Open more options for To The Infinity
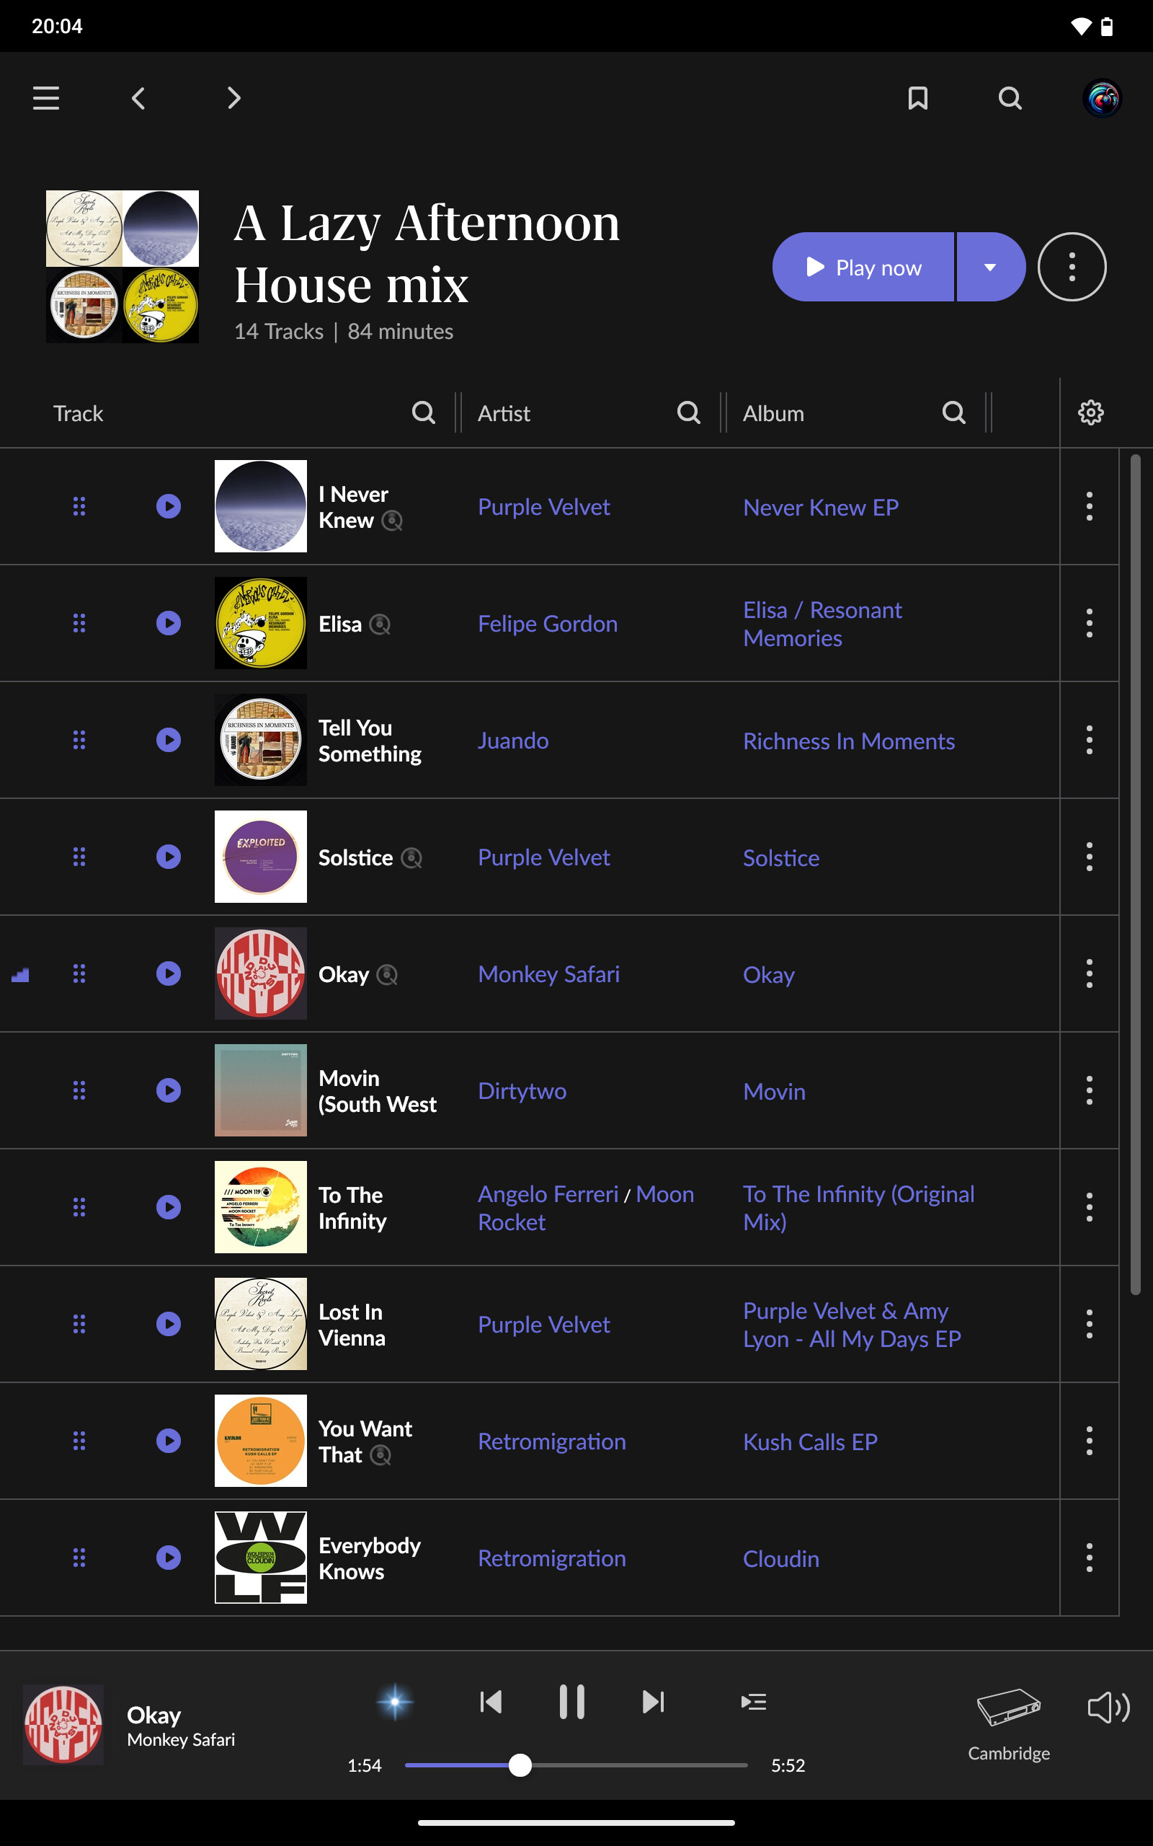 1089,1207
